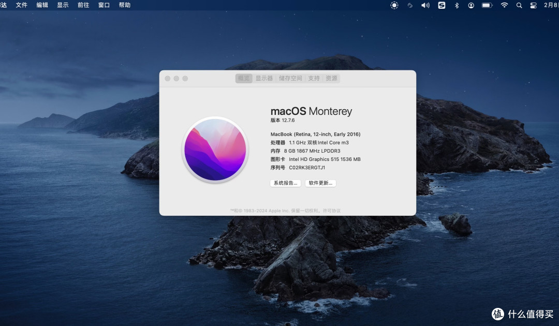Open the 许可协议 link
The height and width of the screenshot is (326, 559).
(x=332, y=211)
